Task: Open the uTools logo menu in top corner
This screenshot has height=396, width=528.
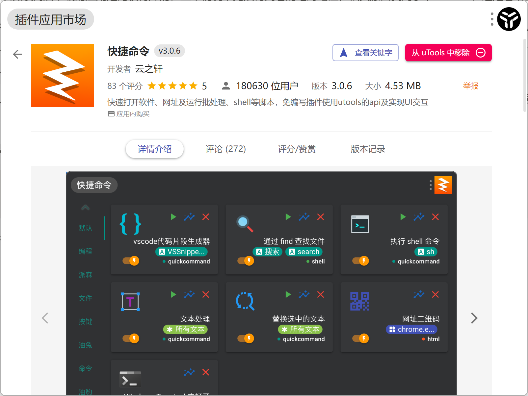Action: (x=509, y=19)
